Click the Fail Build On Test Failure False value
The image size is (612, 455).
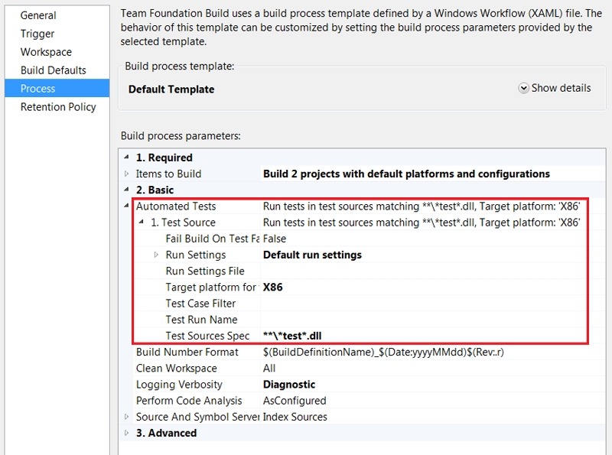tap(275, 239)
